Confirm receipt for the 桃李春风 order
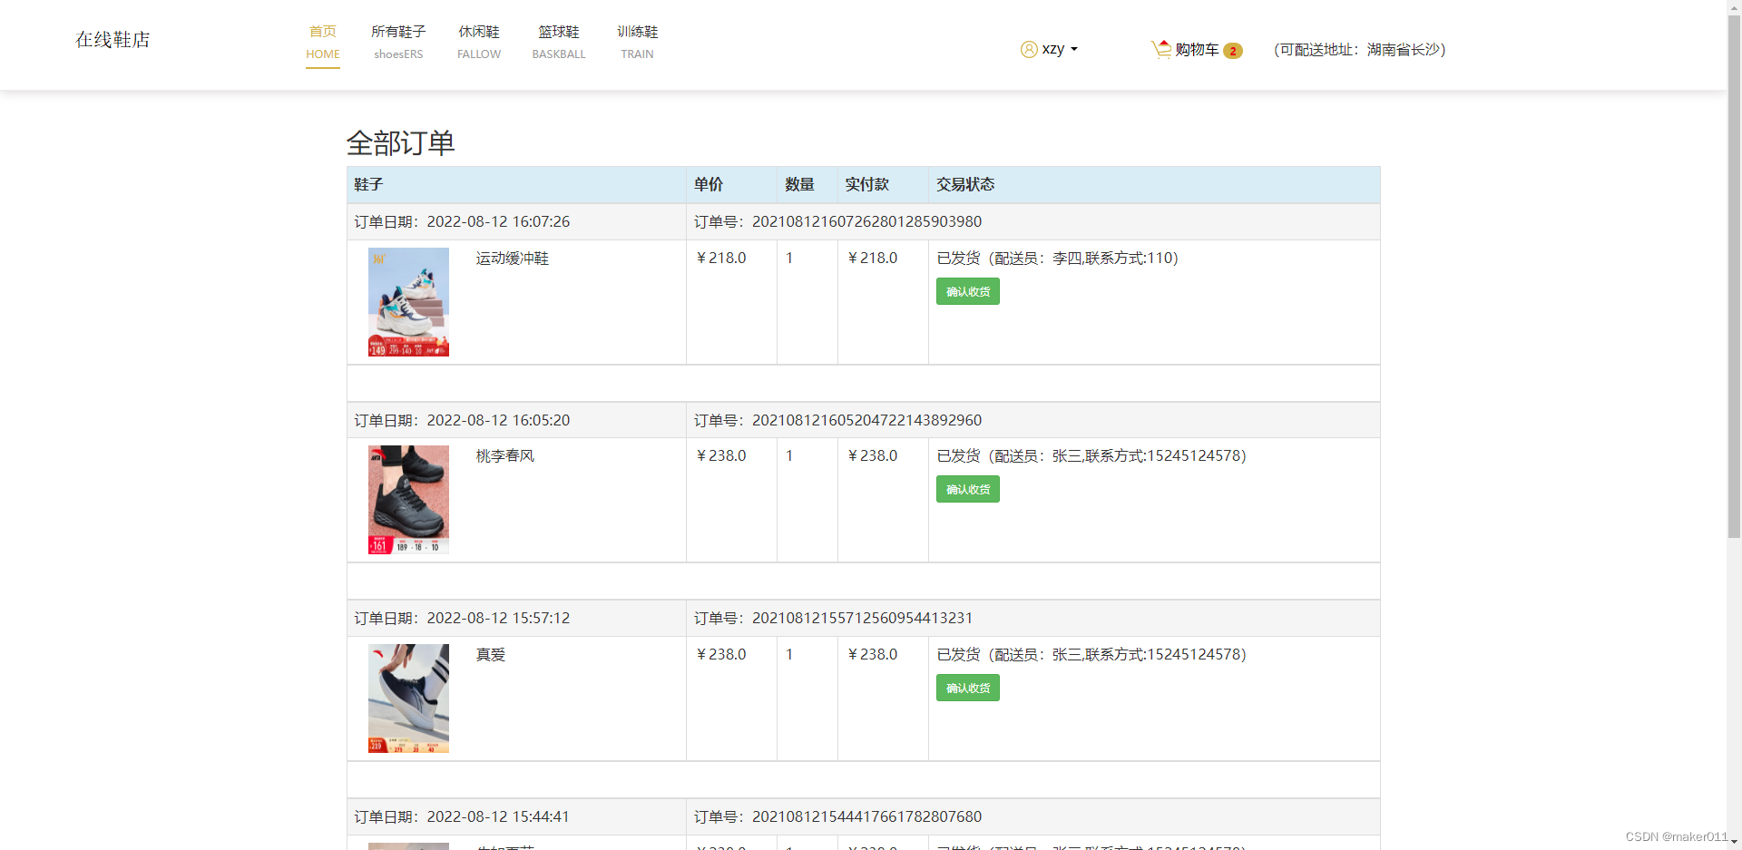The height and width of the screenshot is (850, 1742). click(x=968, y=489)
